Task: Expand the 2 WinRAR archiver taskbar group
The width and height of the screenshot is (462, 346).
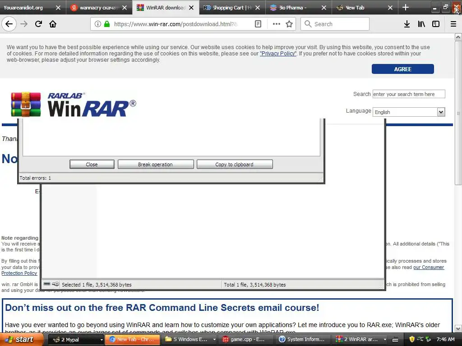Action: click(361, 340)
